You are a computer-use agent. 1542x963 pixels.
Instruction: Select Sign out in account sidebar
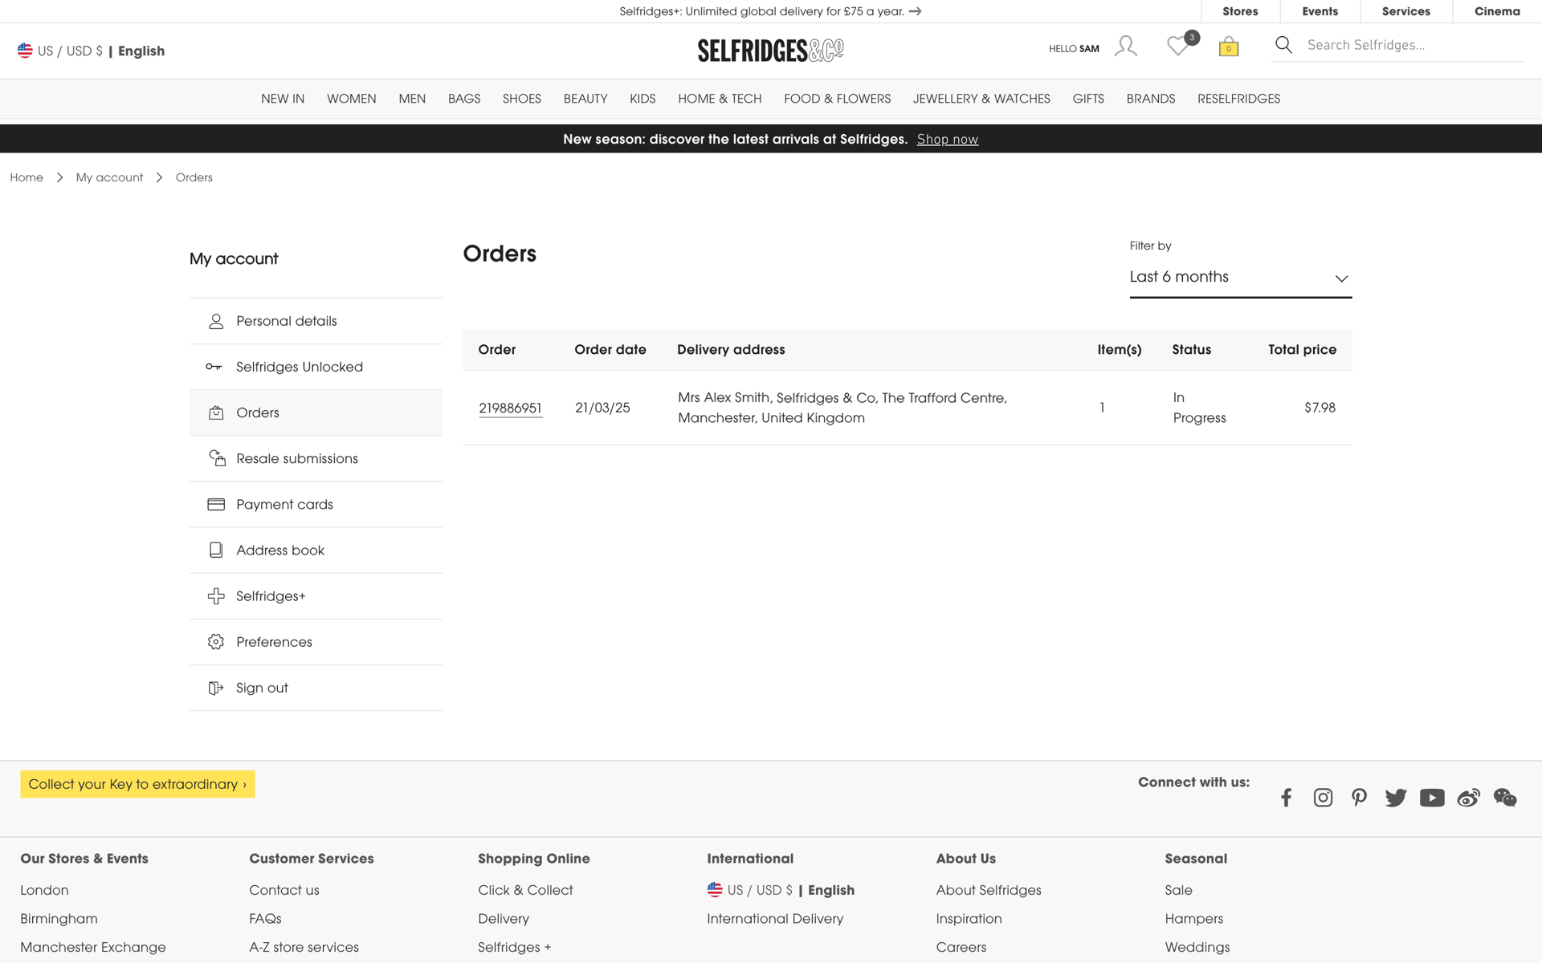point(316,688)
